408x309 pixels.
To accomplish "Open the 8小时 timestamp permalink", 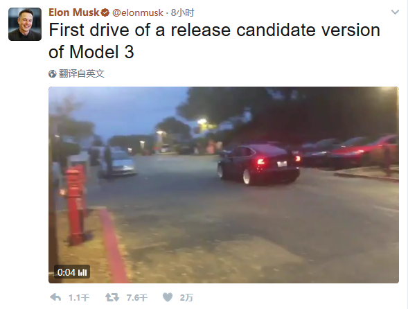I will pyautogui.click(x=182, y=12).
